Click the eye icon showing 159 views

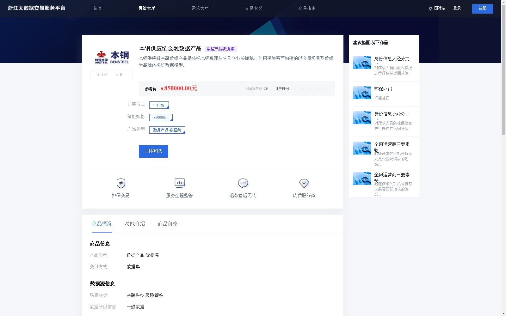pyautogui.click(x=98, y=75)
